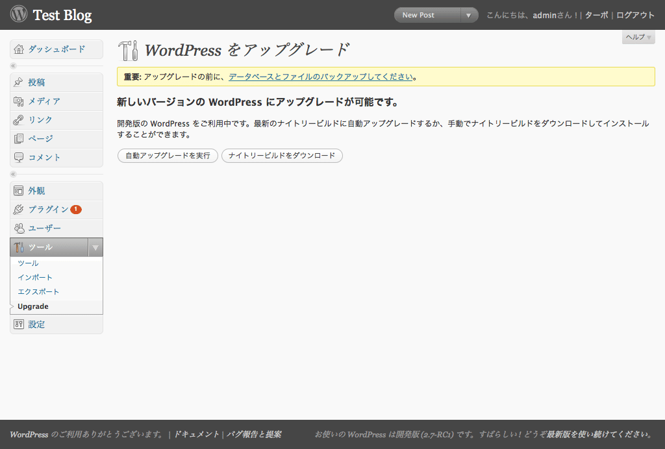The height and width of the screenshot is (449, 665).
Task: Select インポート submenu item
Action: (x=35, y=278)
